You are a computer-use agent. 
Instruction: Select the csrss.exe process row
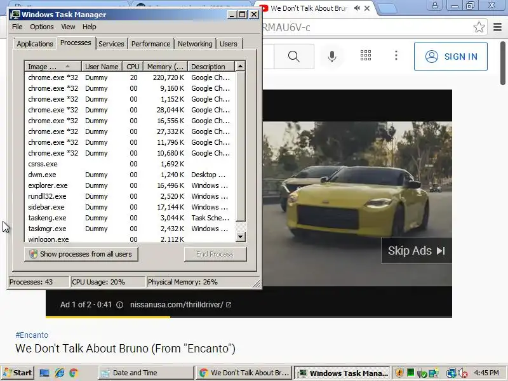click(x=130, y=164)
